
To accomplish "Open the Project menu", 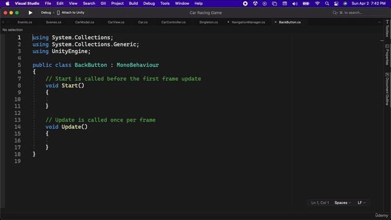I will click(117, 4).
